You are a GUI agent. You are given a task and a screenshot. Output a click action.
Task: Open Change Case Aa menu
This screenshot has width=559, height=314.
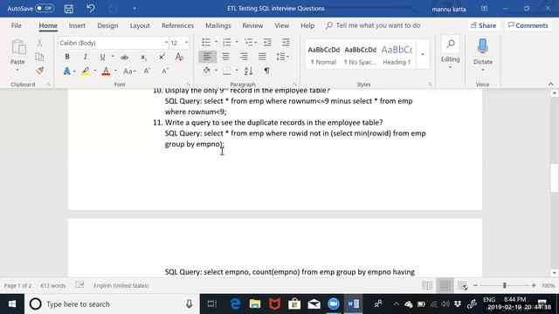128,72
